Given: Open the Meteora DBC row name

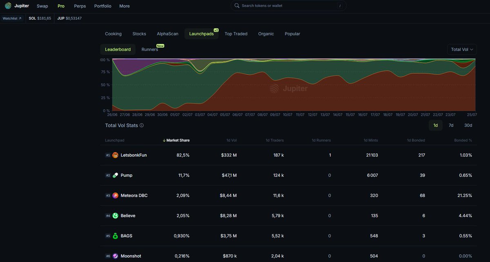Looking at the screenshot, I should click(134, 196).
